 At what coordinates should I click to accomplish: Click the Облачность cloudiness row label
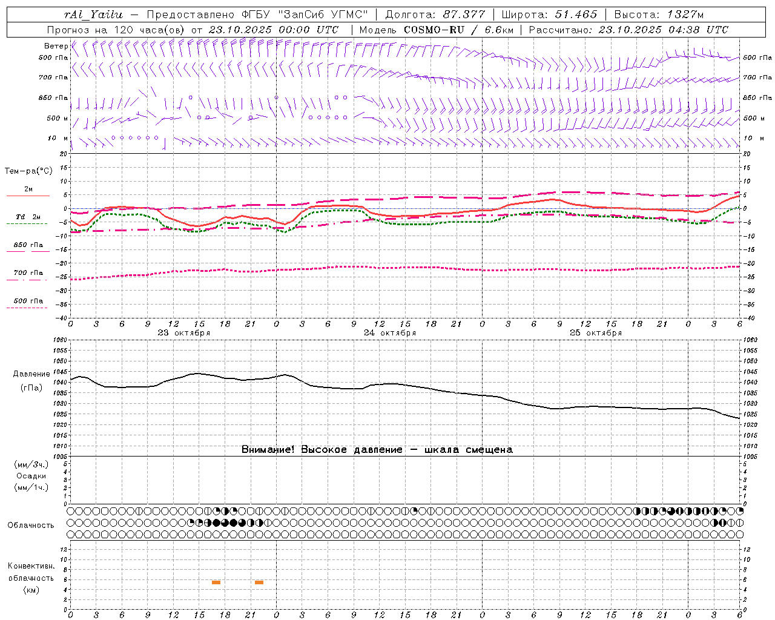coord(31,525)
